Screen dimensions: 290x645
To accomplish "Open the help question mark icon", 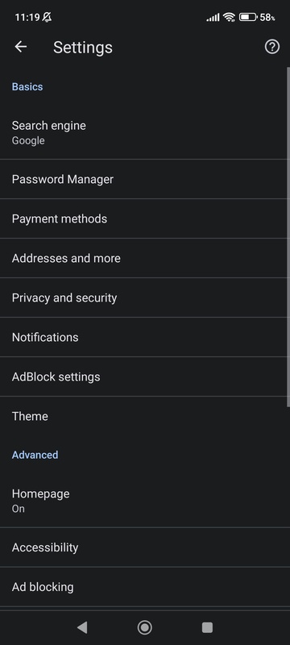I will click(272, 47).
